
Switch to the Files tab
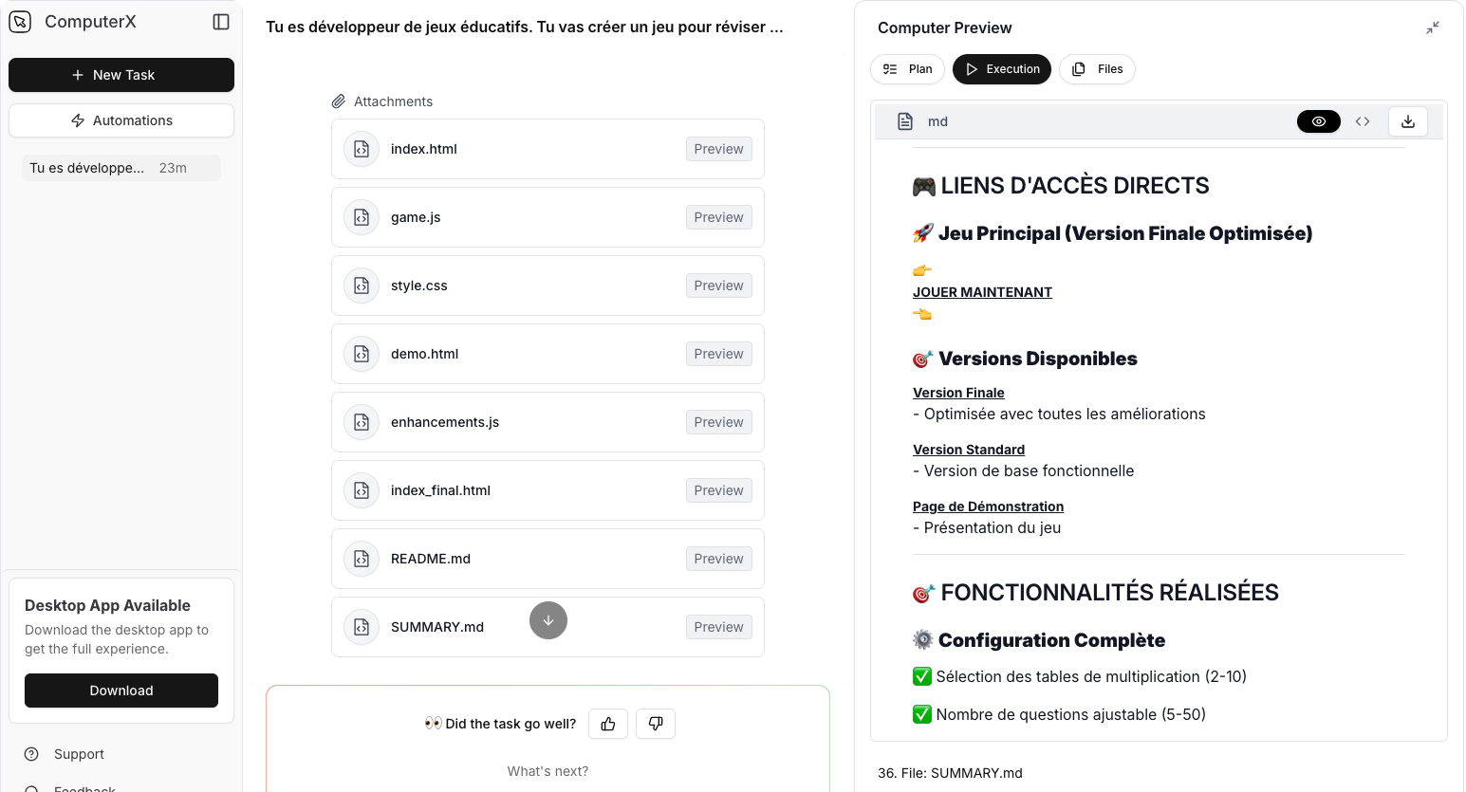[1098, 69]
